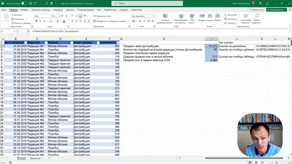Open the Рецензирование ribbon tab
The image size is (292, 164).
tap(86, 10)
